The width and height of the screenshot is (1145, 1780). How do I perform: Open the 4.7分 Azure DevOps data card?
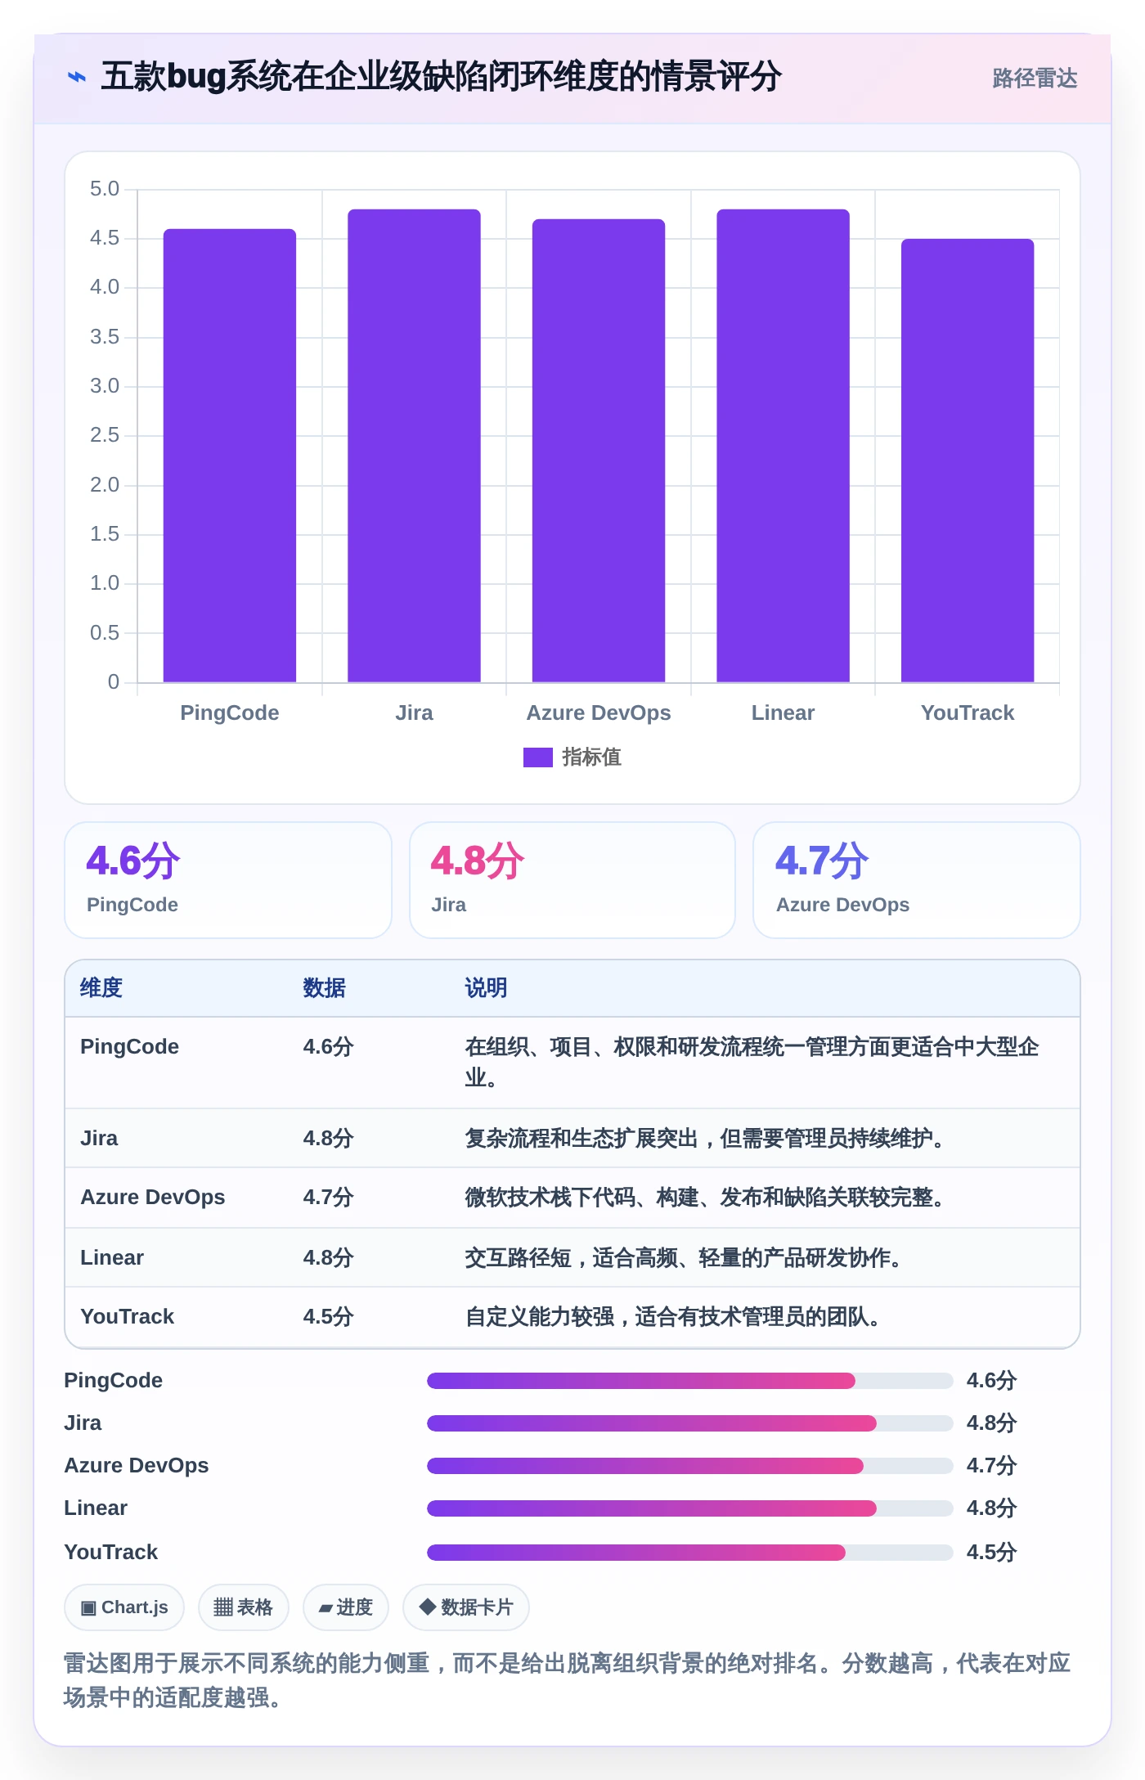(917, 880)
